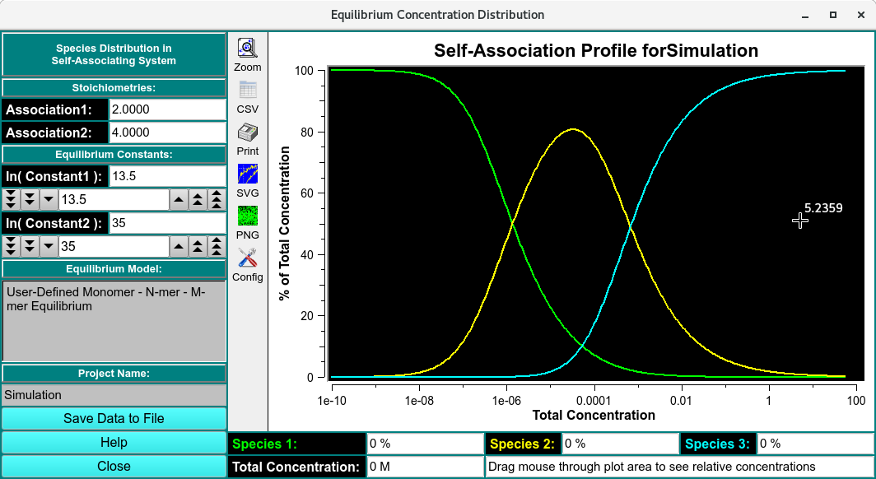The image size is (876, 479).
Task: Decrease Constant2 with the triple down arrow
Action: [x=11, y=247]
